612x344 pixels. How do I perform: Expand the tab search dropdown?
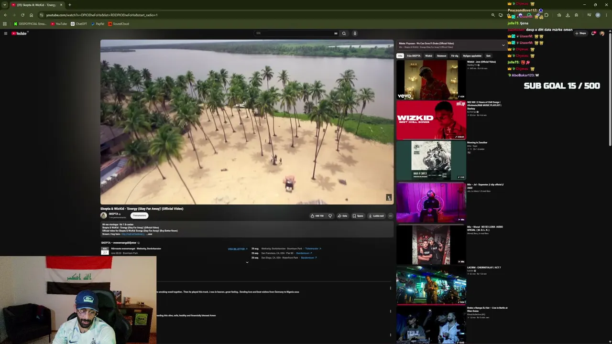[5, 5]
